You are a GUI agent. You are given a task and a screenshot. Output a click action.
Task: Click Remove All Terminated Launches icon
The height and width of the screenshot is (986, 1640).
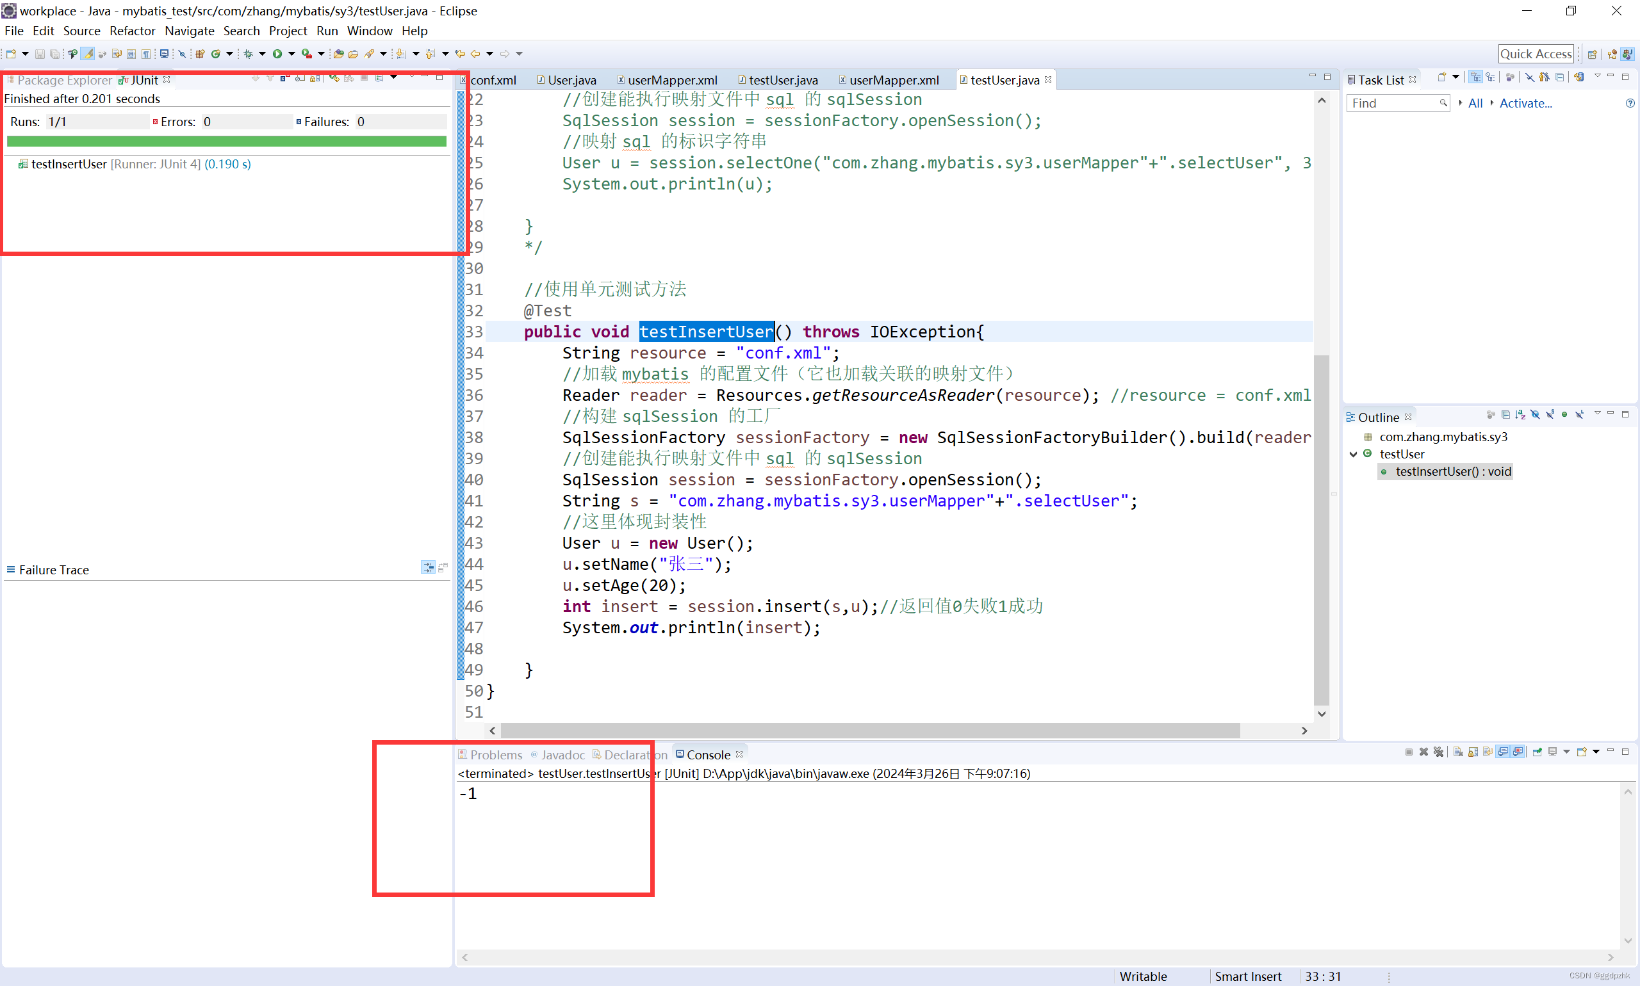(x=1438, y=752)
